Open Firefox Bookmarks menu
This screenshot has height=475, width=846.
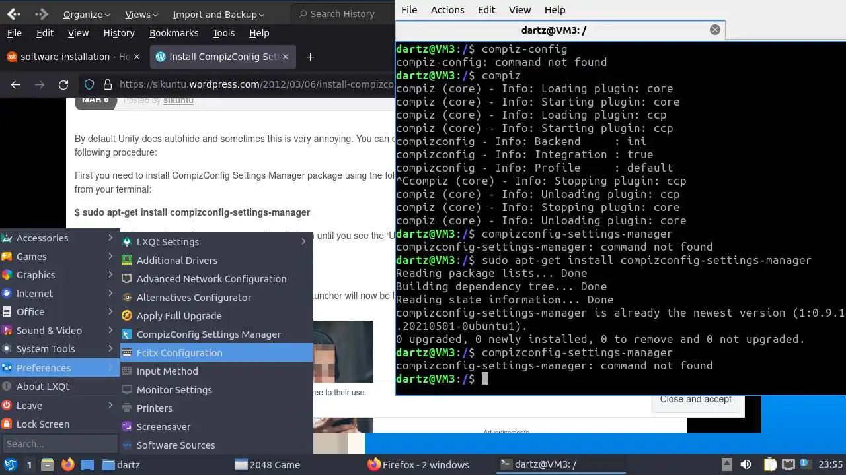174,33
